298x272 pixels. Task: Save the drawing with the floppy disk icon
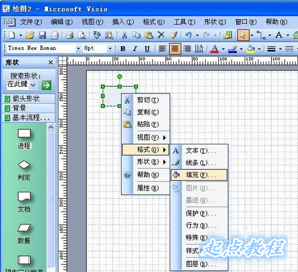[x=42, y=35]
